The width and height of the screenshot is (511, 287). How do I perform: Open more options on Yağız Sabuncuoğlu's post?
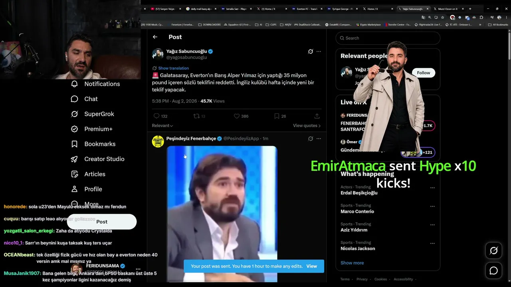(319, 51)
